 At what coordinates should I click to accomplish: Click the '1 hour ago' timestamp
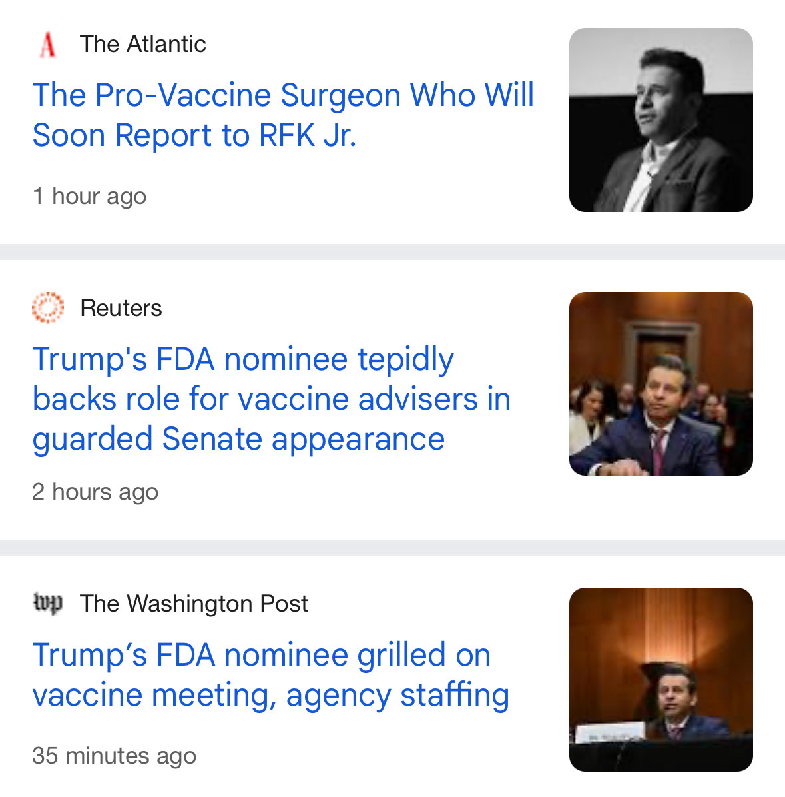click(x=89, y=196)
